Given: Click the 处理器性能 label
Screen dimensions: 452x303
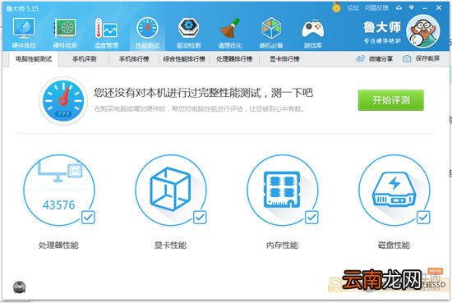Looking at the screenshot, I should (58, 246).
